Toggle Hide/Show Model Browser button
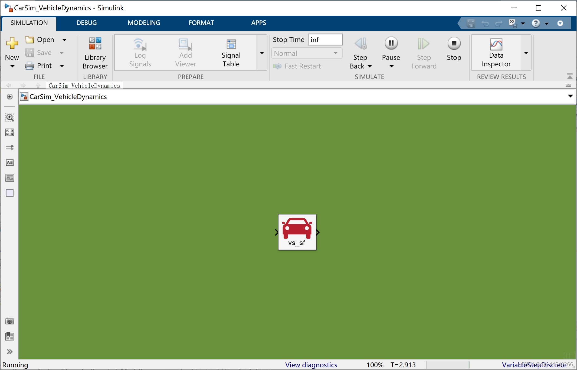This screenshot has width=577, height=370. [10, 352]
